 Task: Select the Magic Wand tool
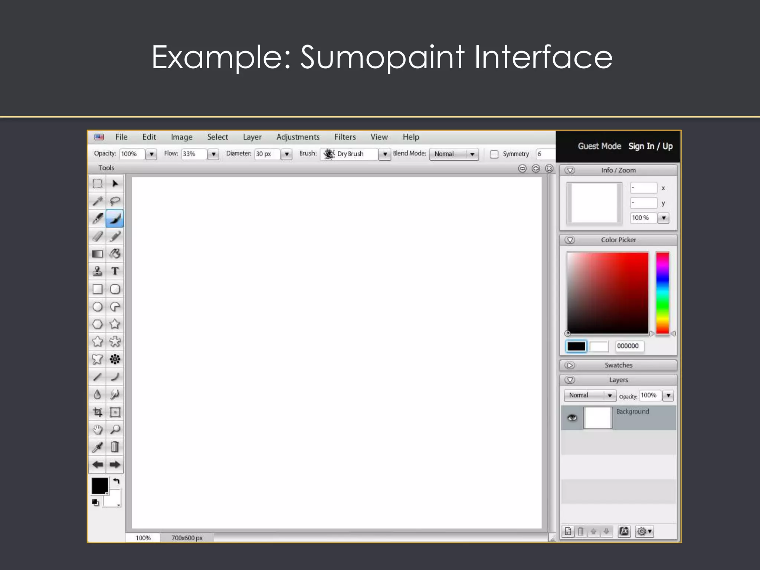97,201
